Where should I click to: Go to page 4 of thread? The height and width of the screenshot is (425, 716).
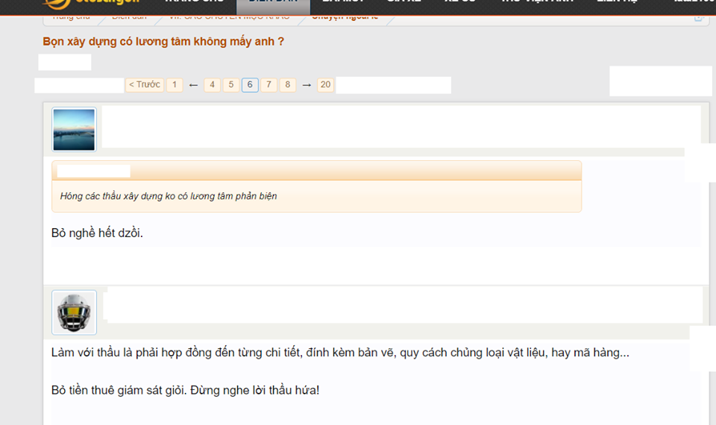[x=213, y=85]
